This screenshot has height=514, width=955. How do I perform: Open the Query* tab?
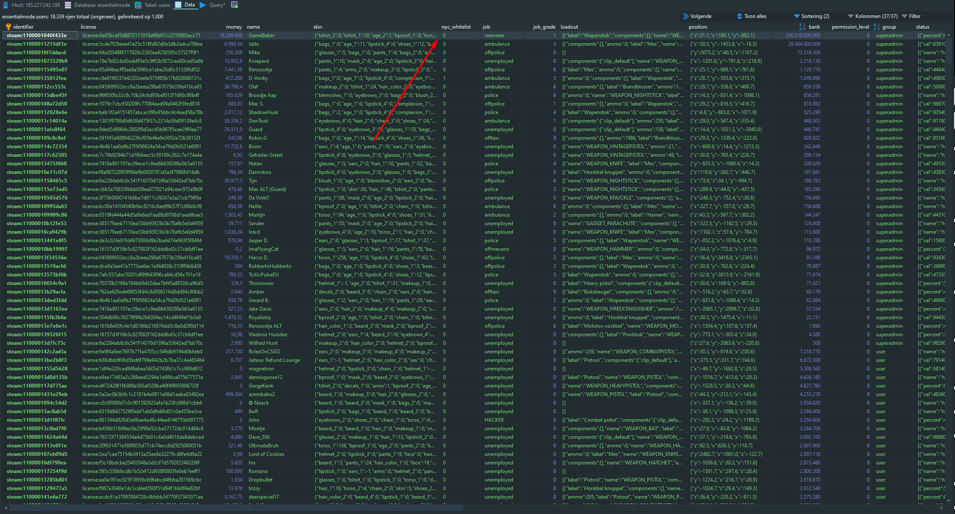pyautogui.click(x=217, y=5)
